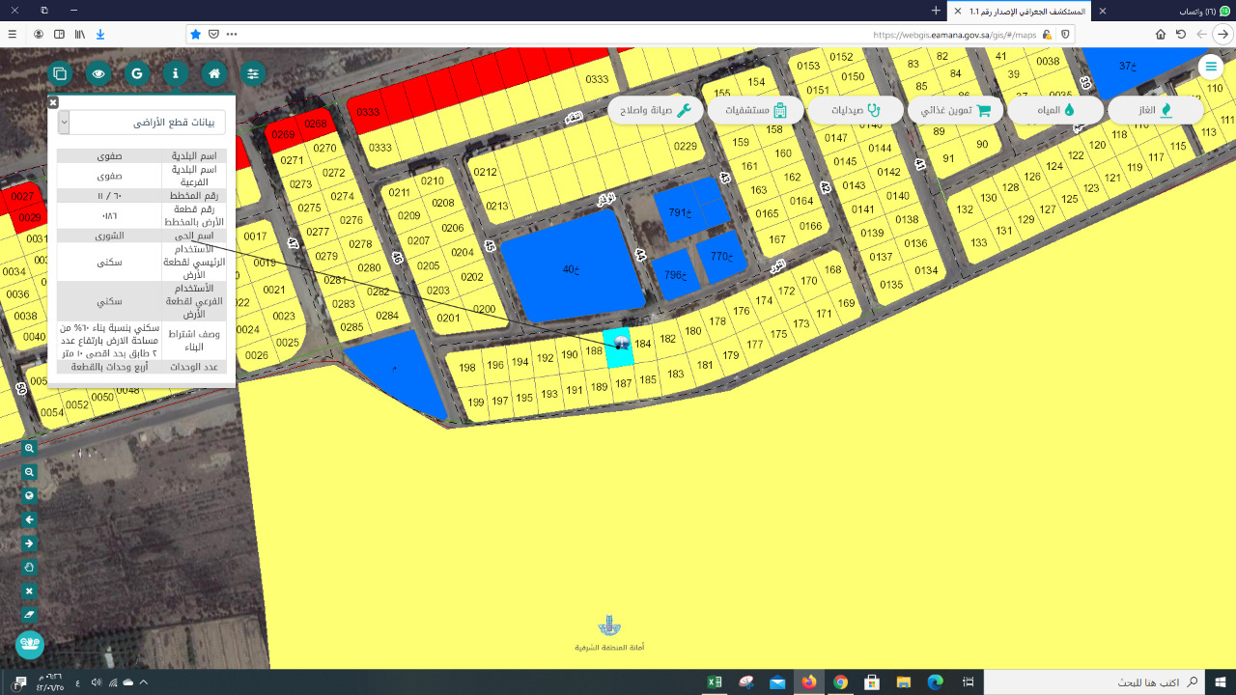Screen dimensions: 1236x695
Task: Open the map settings sliders icon
Action: click(253, 73)
